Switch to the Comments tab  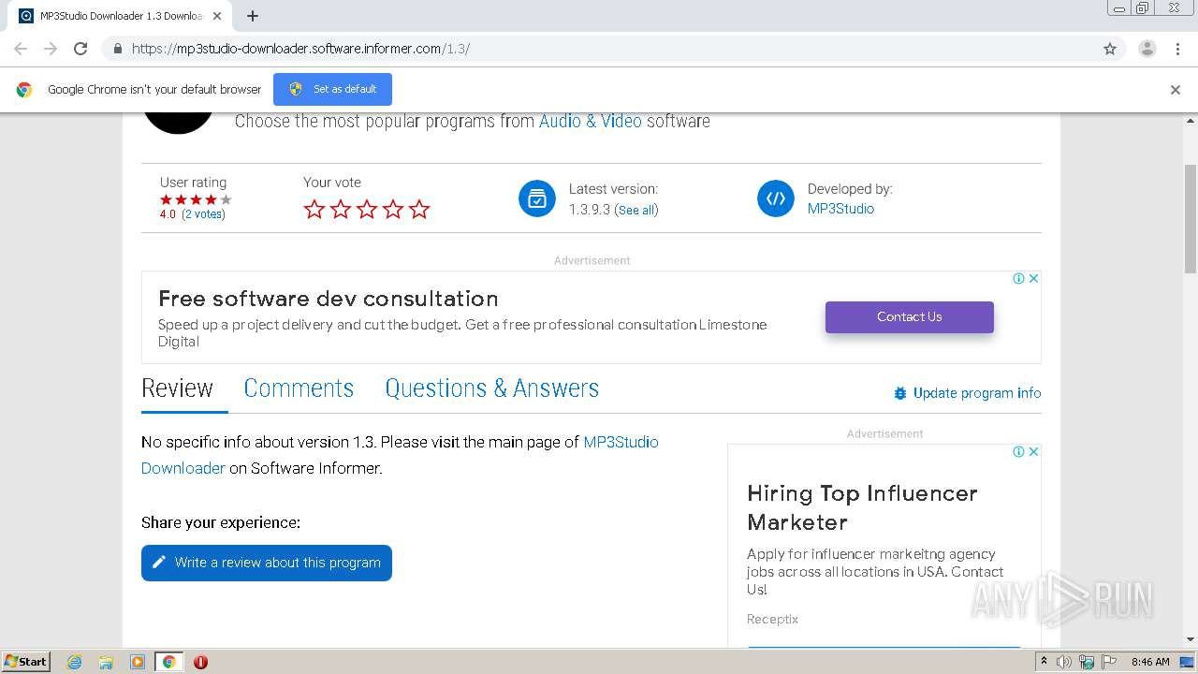299,388
